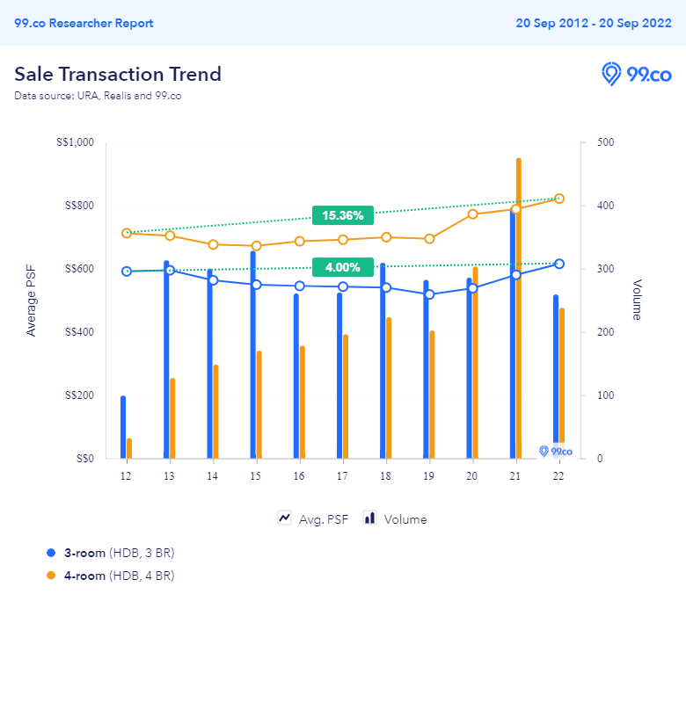Click the 4-room PSF point for year 15
The height and width of the screenshot is (703, 686).
[256, 246]
